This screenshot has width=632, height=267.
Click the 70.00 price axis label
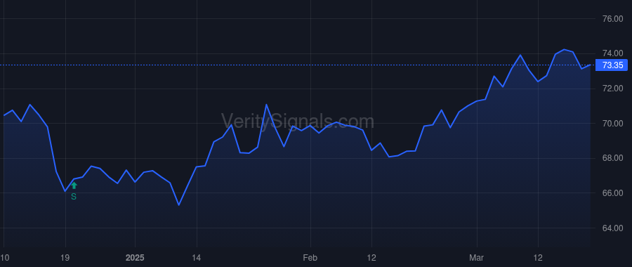(612, 124)
